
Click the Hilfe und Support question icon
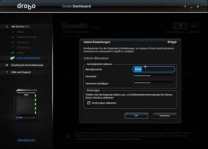[7, 72]
